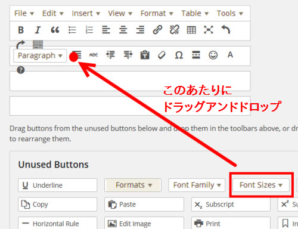The image size is (298, 229).
Task: Click the Paste unused button
Action: tap(144, 205)
